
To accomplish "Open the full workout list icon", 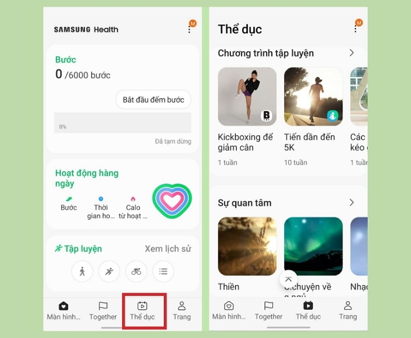I will 163,272.
